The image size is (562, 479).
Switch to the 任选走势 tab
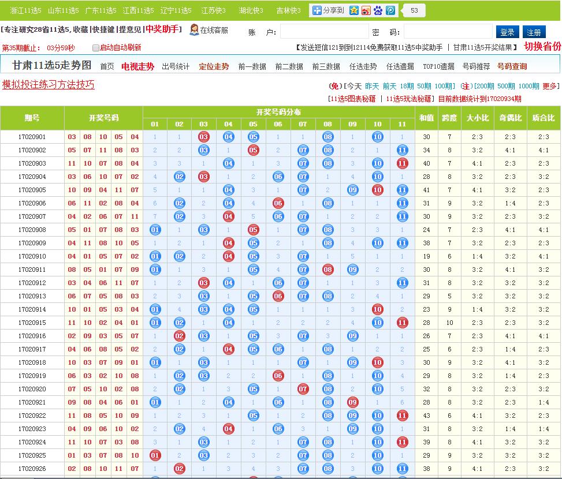363,66
